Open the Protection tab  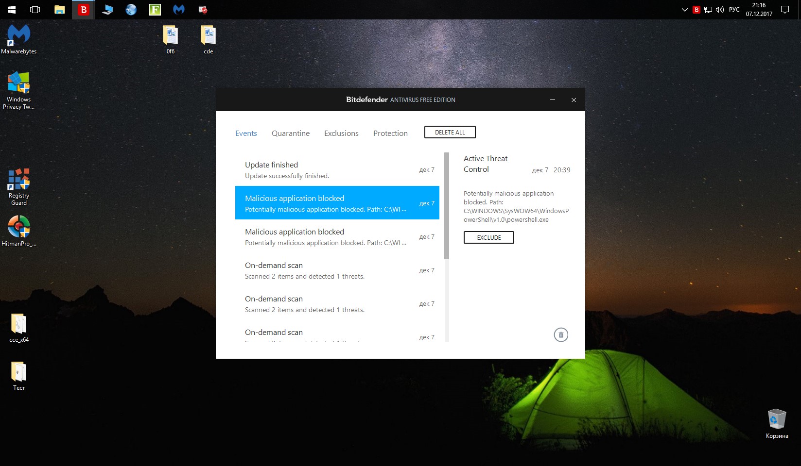(390, 133)
